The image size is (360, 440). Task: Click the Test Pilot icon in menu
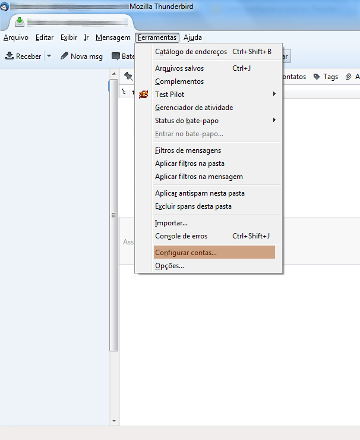tap(143, 95)
